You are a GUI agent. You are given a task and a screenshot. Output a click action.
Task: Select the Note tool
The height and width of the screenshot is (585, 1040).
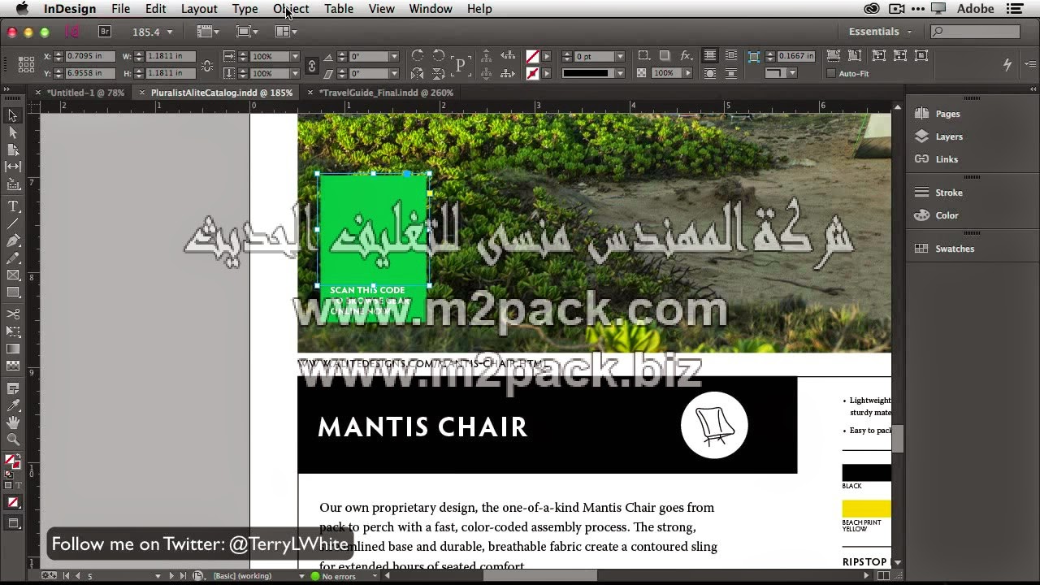(13, 389)
